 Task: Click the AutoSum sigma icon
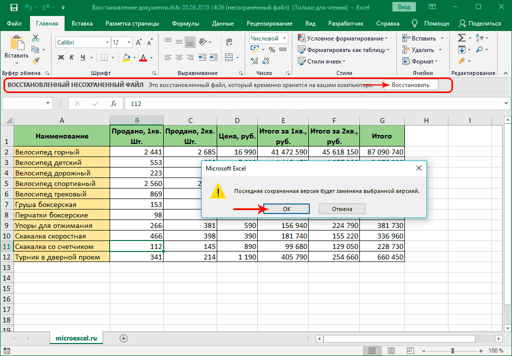[x=462, y=38]
